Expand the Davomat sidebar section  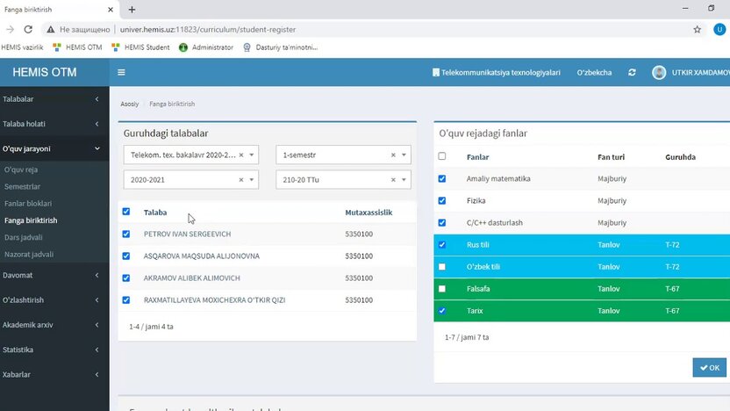click(x=53, y=275)
